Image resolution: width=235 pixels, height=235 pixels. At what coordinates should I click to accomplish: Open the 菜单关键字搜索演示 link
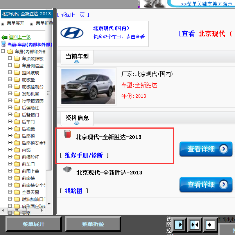pyautogui.click(x=206, y=4)
